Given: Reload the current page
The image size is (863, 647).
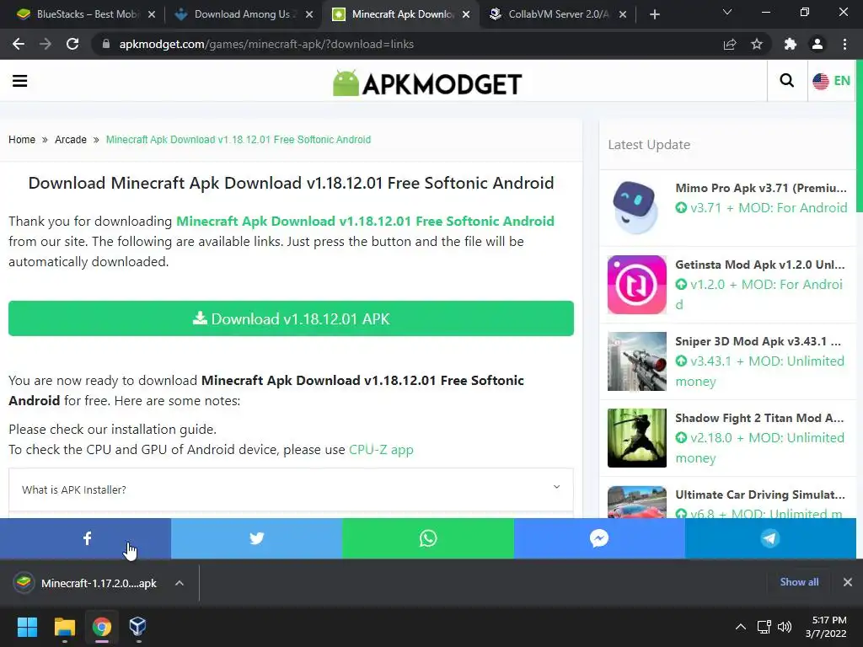Looking at the screenshot, I should tap(72, 44).
